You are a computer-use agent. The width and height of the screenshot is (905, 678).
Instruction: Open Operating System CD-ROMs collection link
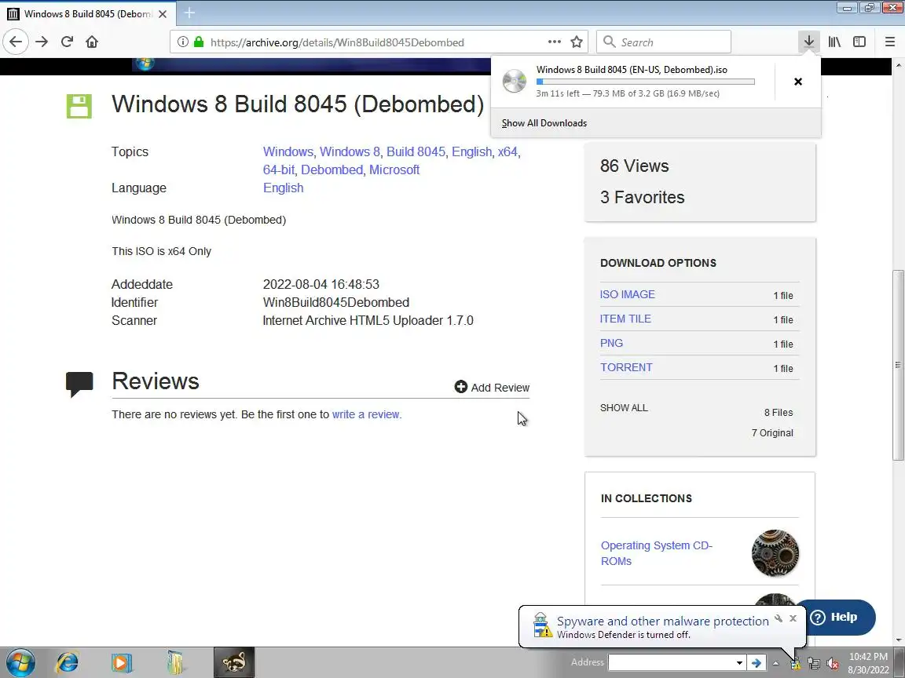656,553
